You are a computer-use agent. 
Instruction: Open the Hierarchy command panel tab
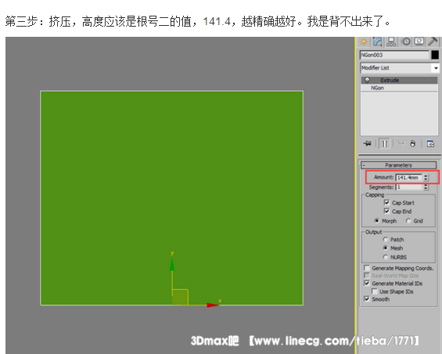(x=391, y=42)
